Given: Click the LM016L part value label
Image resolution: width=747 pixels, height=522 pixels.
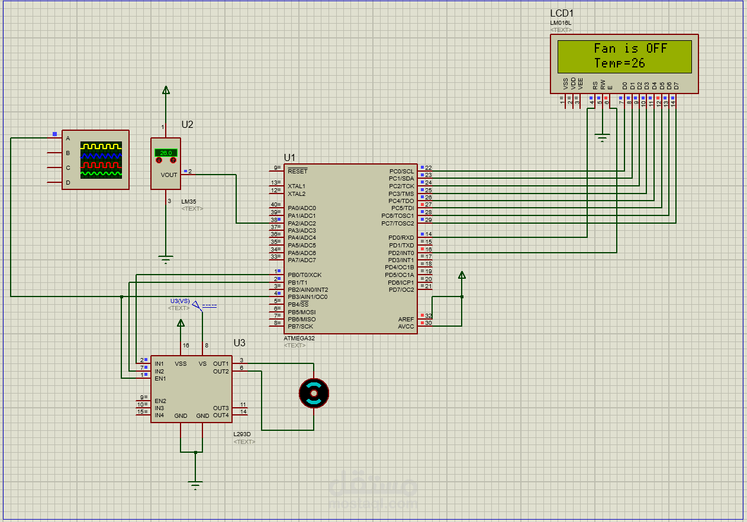Looking at the screenshot, I should [561, 23].
